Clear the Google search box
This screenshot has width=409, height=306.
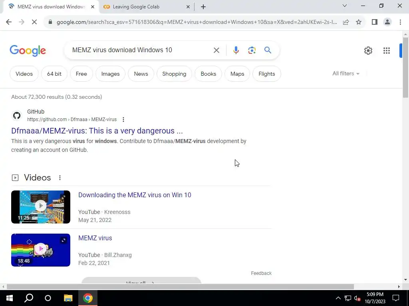(x=216, y=50)
